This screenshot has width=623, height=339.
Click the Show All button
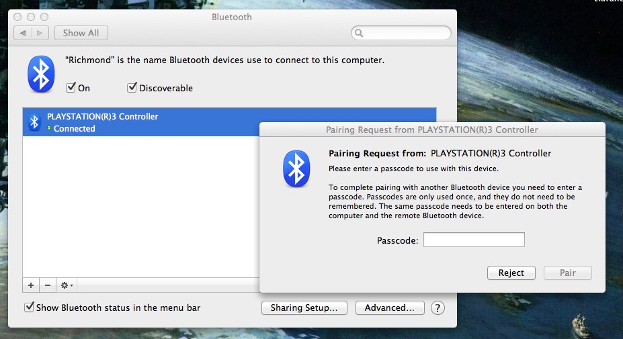(81, 33)
